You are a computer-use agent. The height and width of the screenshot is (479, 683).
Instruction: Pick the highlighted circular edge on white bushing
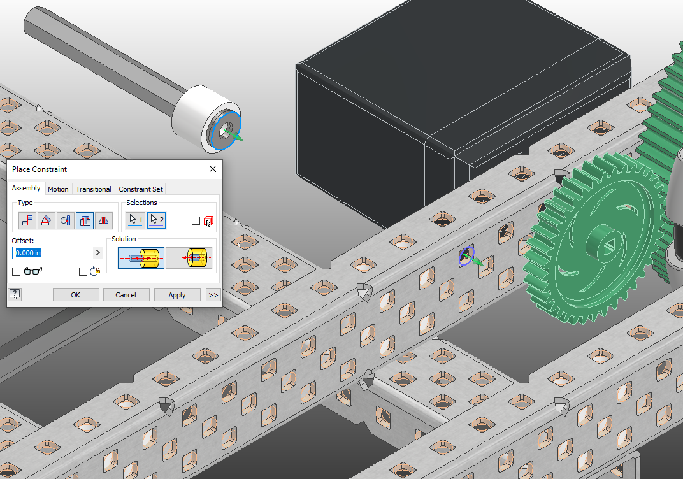click(226, 131)
